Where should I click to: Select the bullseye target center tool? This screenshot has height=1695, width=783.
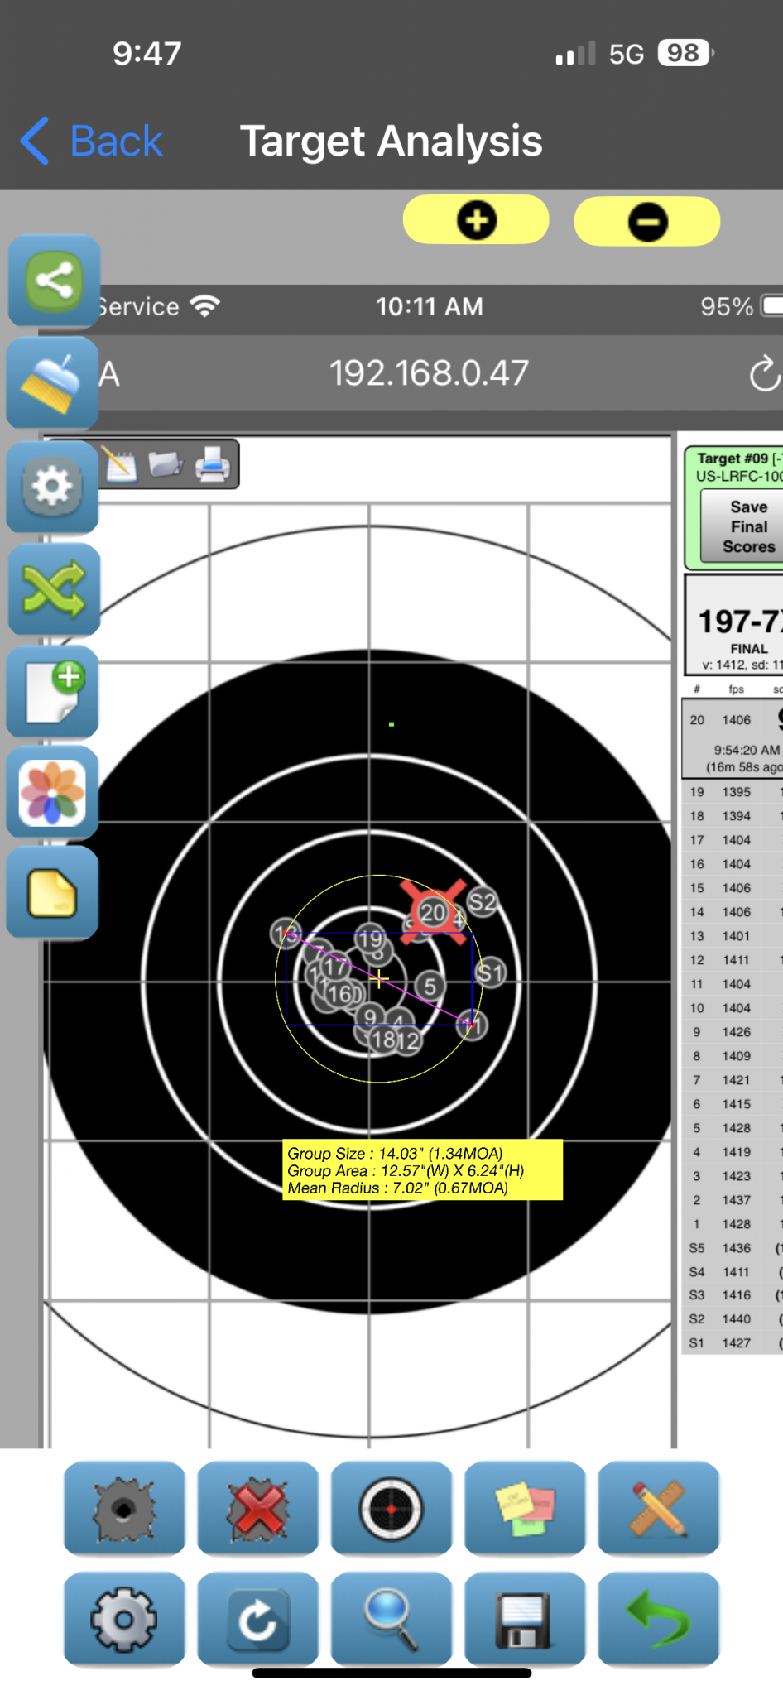391,1508
